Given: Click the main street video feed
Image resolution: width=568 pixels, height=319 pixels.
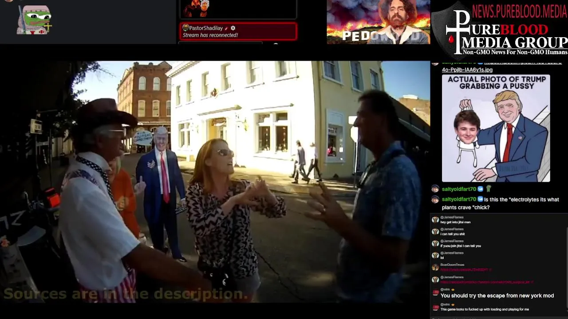Looking at the screenshot, I should point(215,182).
